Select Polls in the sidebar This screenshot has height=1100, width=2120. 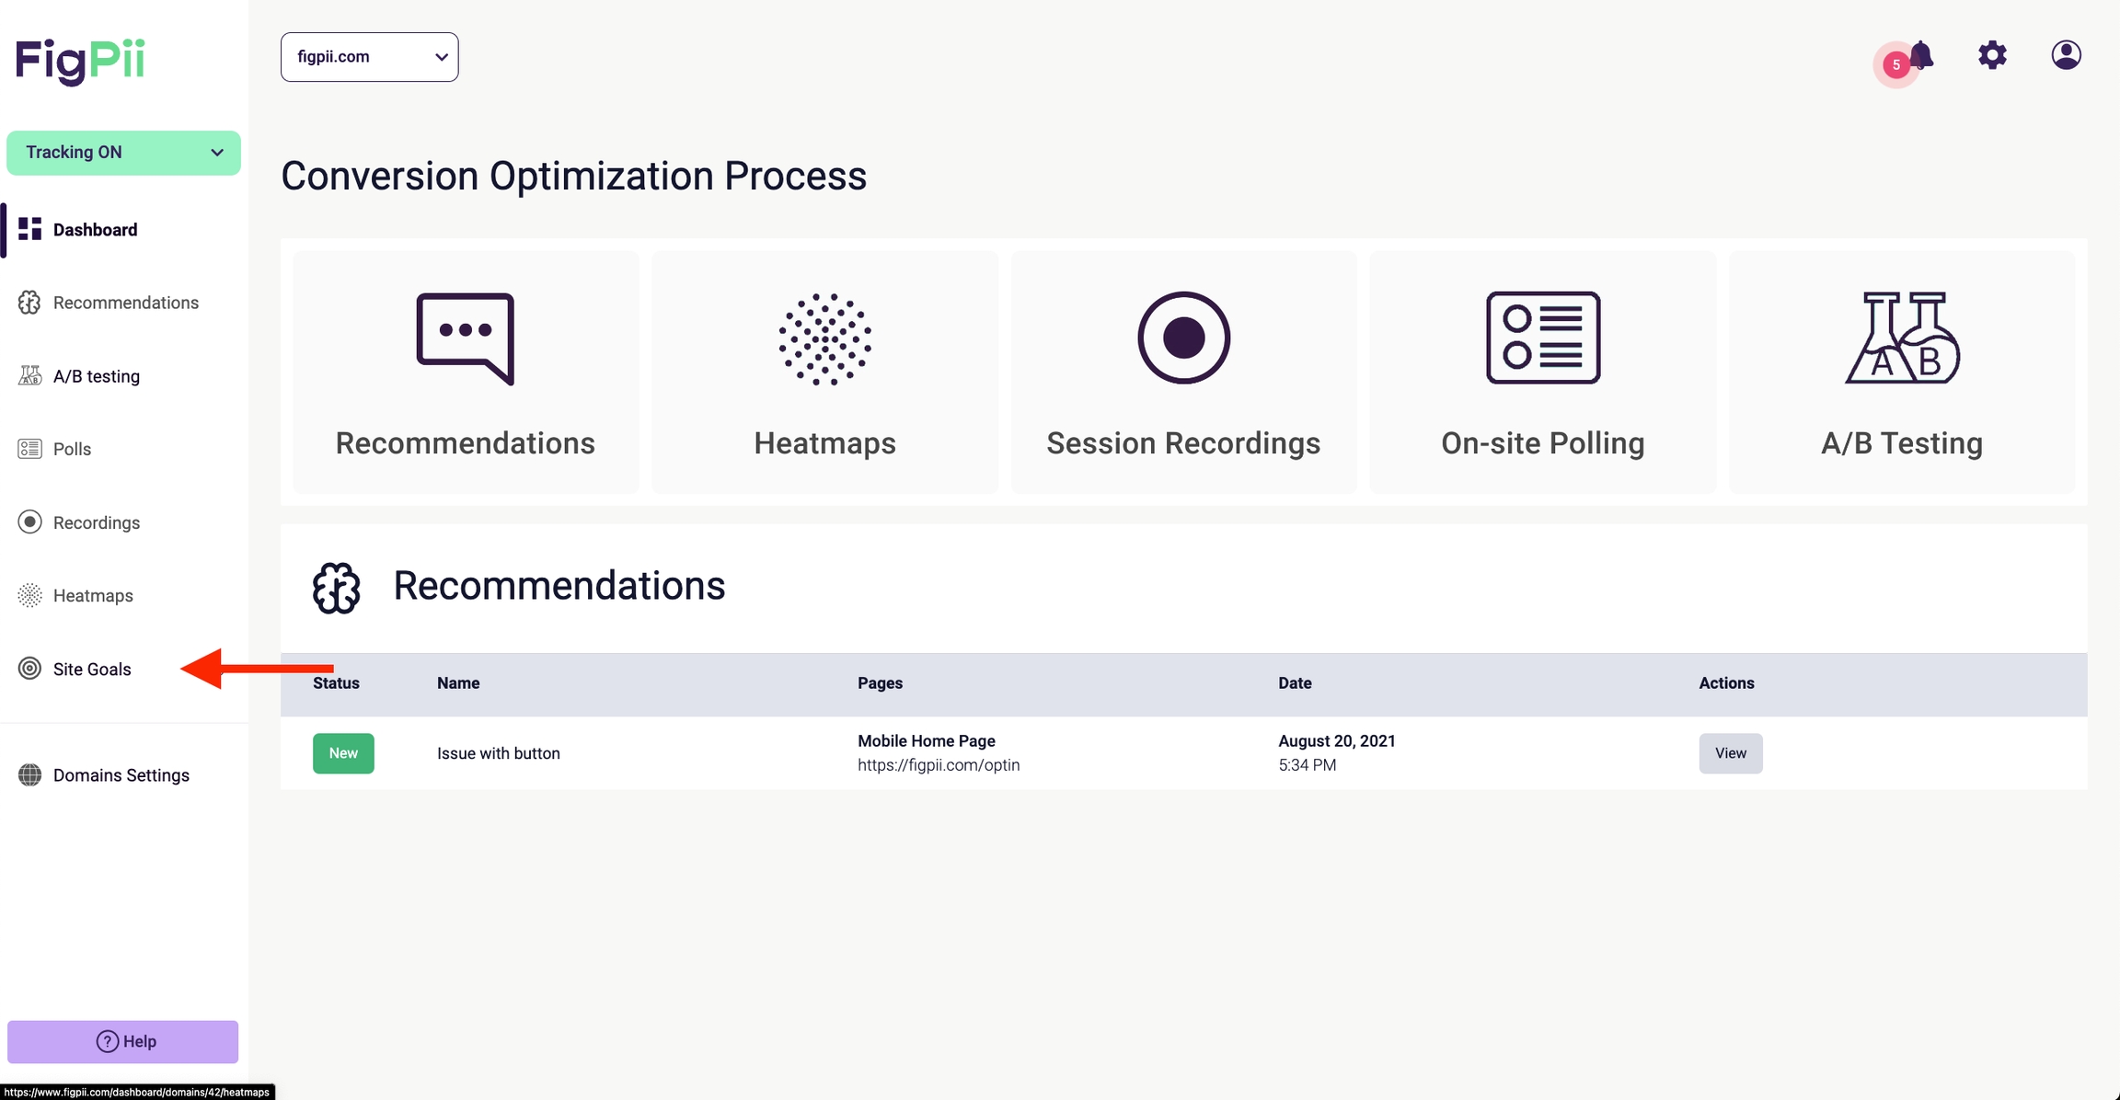click(72, 449)
